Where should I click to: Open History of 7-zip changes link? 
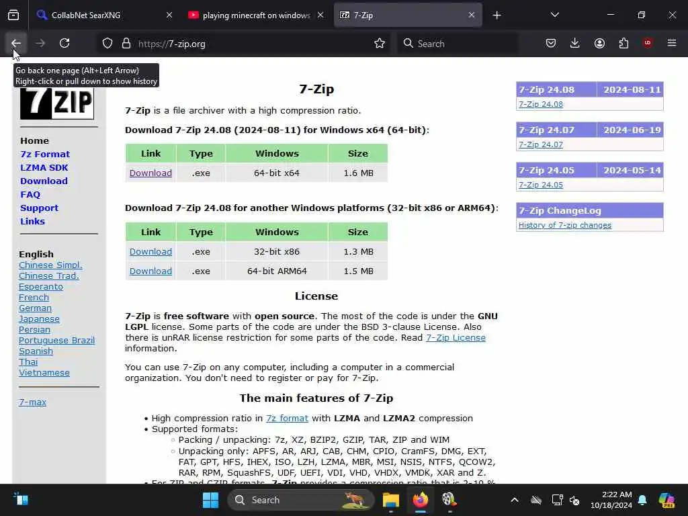[564, 225]
